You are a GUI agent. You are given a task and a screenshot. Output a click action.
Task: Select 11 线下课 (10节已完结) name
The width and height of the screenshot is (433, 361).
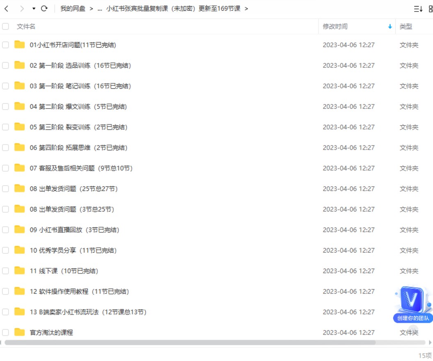point(64,271)
